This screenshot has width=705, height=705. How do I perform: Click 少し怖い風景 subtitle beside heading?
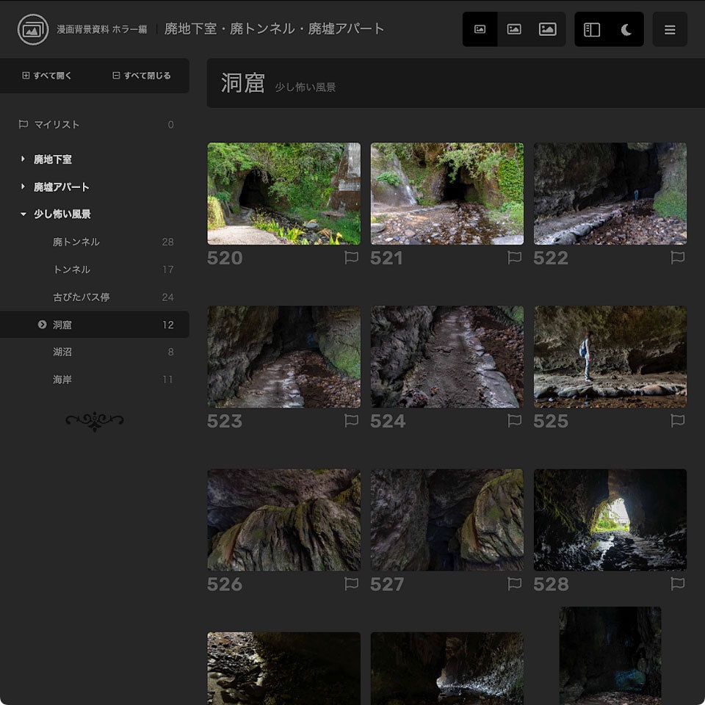pyautogui.click(x=305, y=87)
